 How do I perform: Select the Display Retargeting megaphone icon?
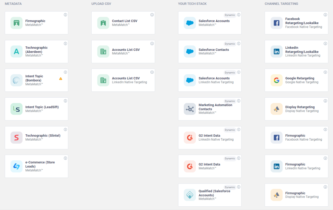tap(277, 109)
